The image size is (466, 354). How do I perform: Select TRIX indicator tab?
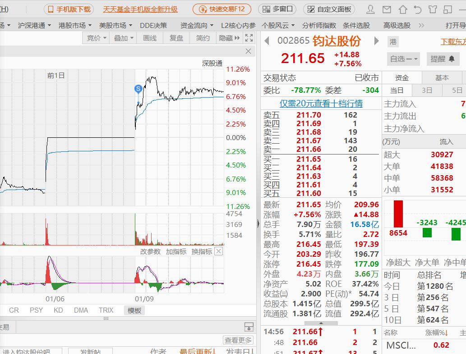click(106, 310)
